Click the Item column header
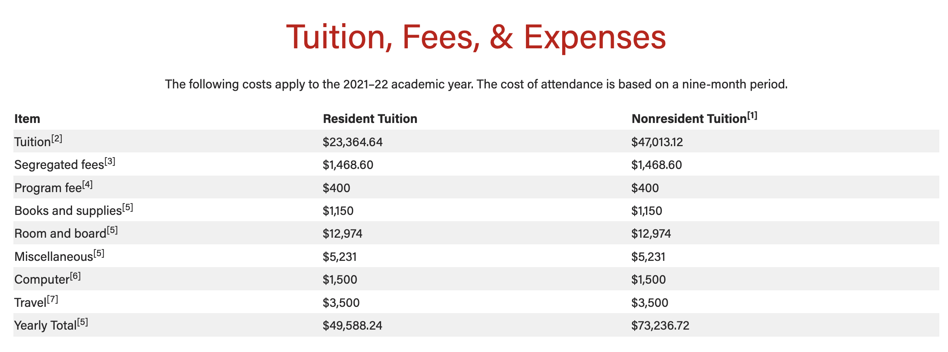 click(x=27, y=119)
